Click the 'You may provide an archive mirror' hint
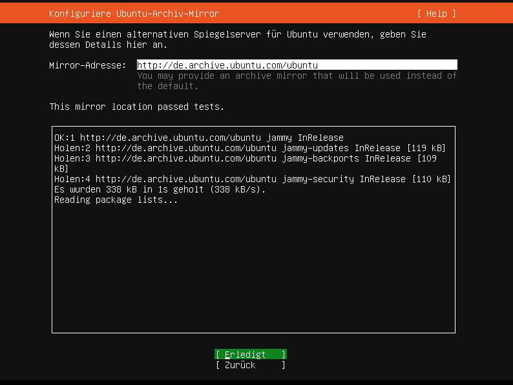513x385 pixels. [x=297, y=81]
